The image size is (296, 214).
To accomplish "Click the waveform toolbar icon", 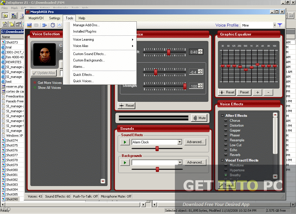I will (60, 25).
